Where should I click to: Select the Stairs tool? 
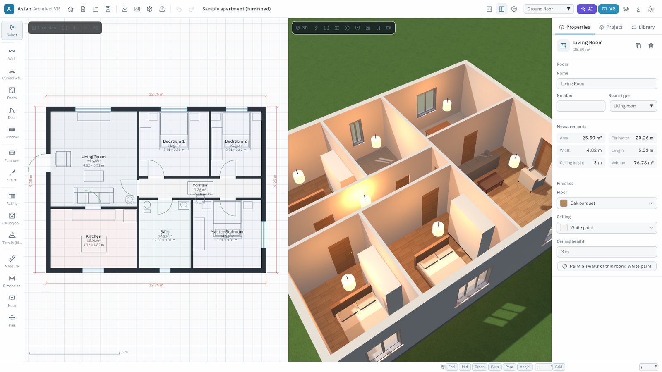(12, 176)
